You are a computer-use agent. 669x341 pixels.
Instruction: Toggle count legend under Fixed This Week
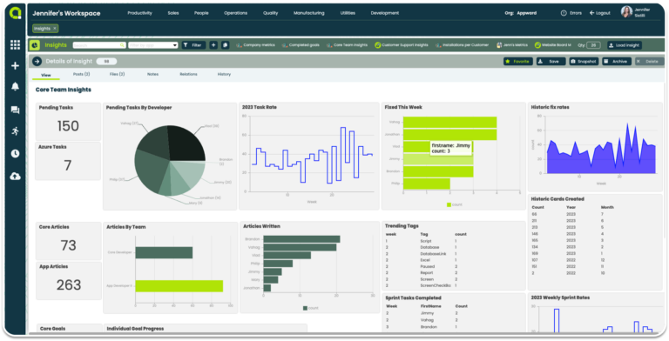(x=455, y=204)
